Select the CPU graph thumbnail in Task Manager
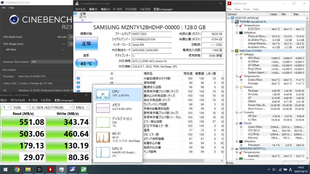This screenshot has height=174, width=310. pos(103,94)
